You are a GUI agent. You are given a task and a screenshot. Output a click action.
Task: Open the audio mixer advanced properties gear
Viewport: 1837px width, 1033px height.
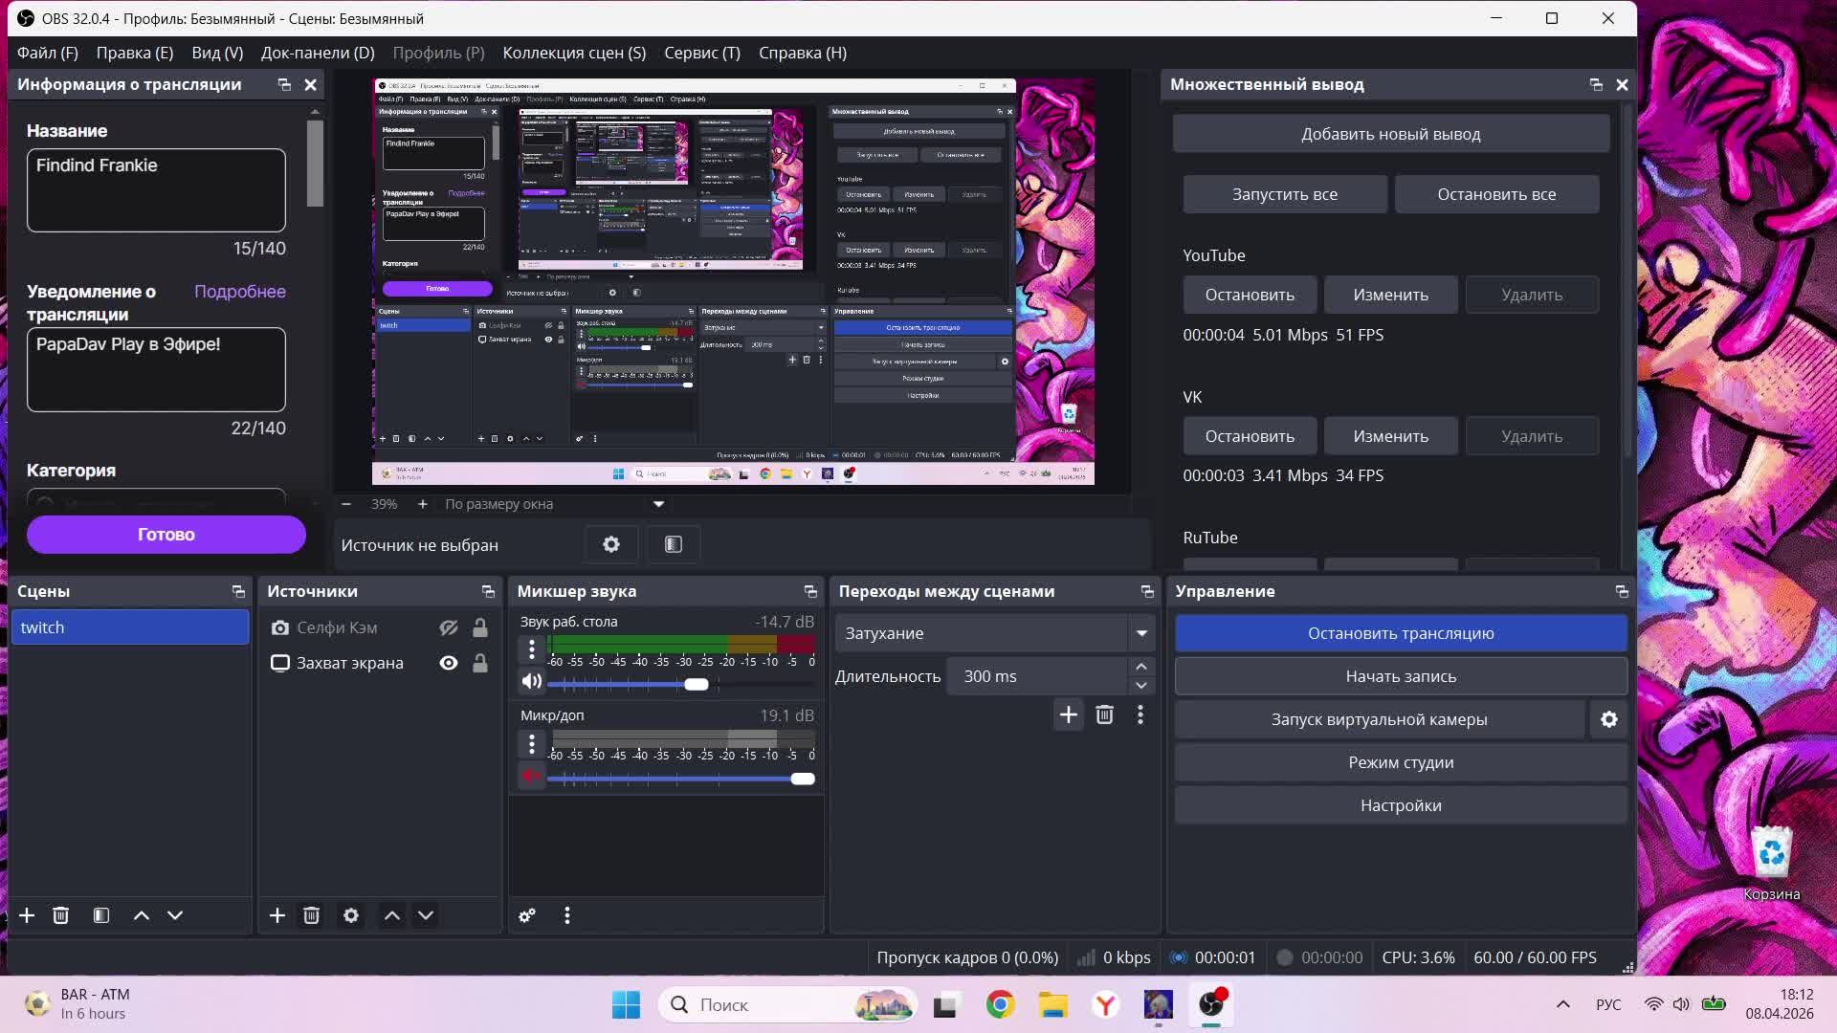[527, 915]
